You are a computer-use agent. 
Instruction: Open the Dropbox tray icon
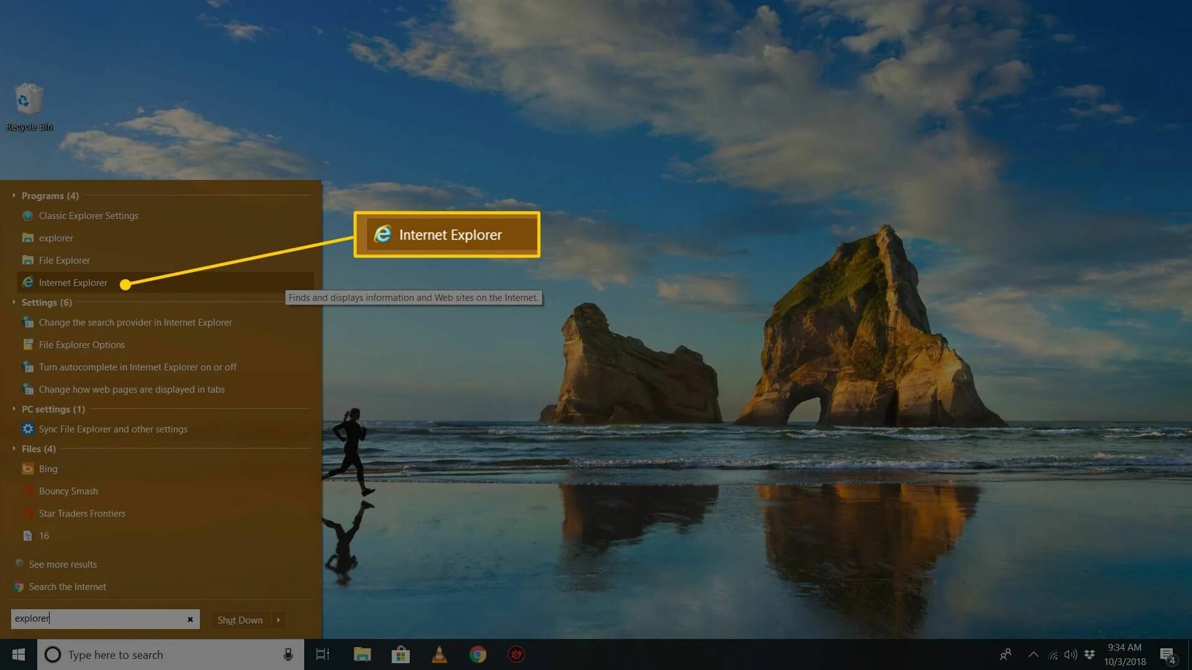point(1090,654)
